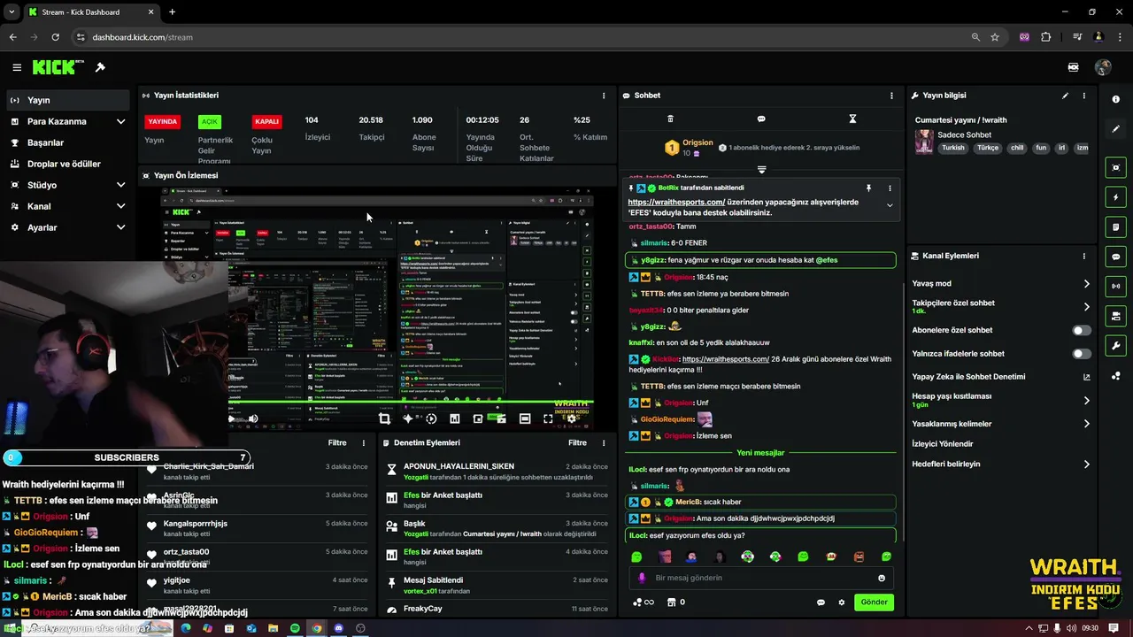This screenshot has width=1133, height=637.
Task: Click the hourglass icon in the chat toolbar
Action: click(x=852, y=119)
